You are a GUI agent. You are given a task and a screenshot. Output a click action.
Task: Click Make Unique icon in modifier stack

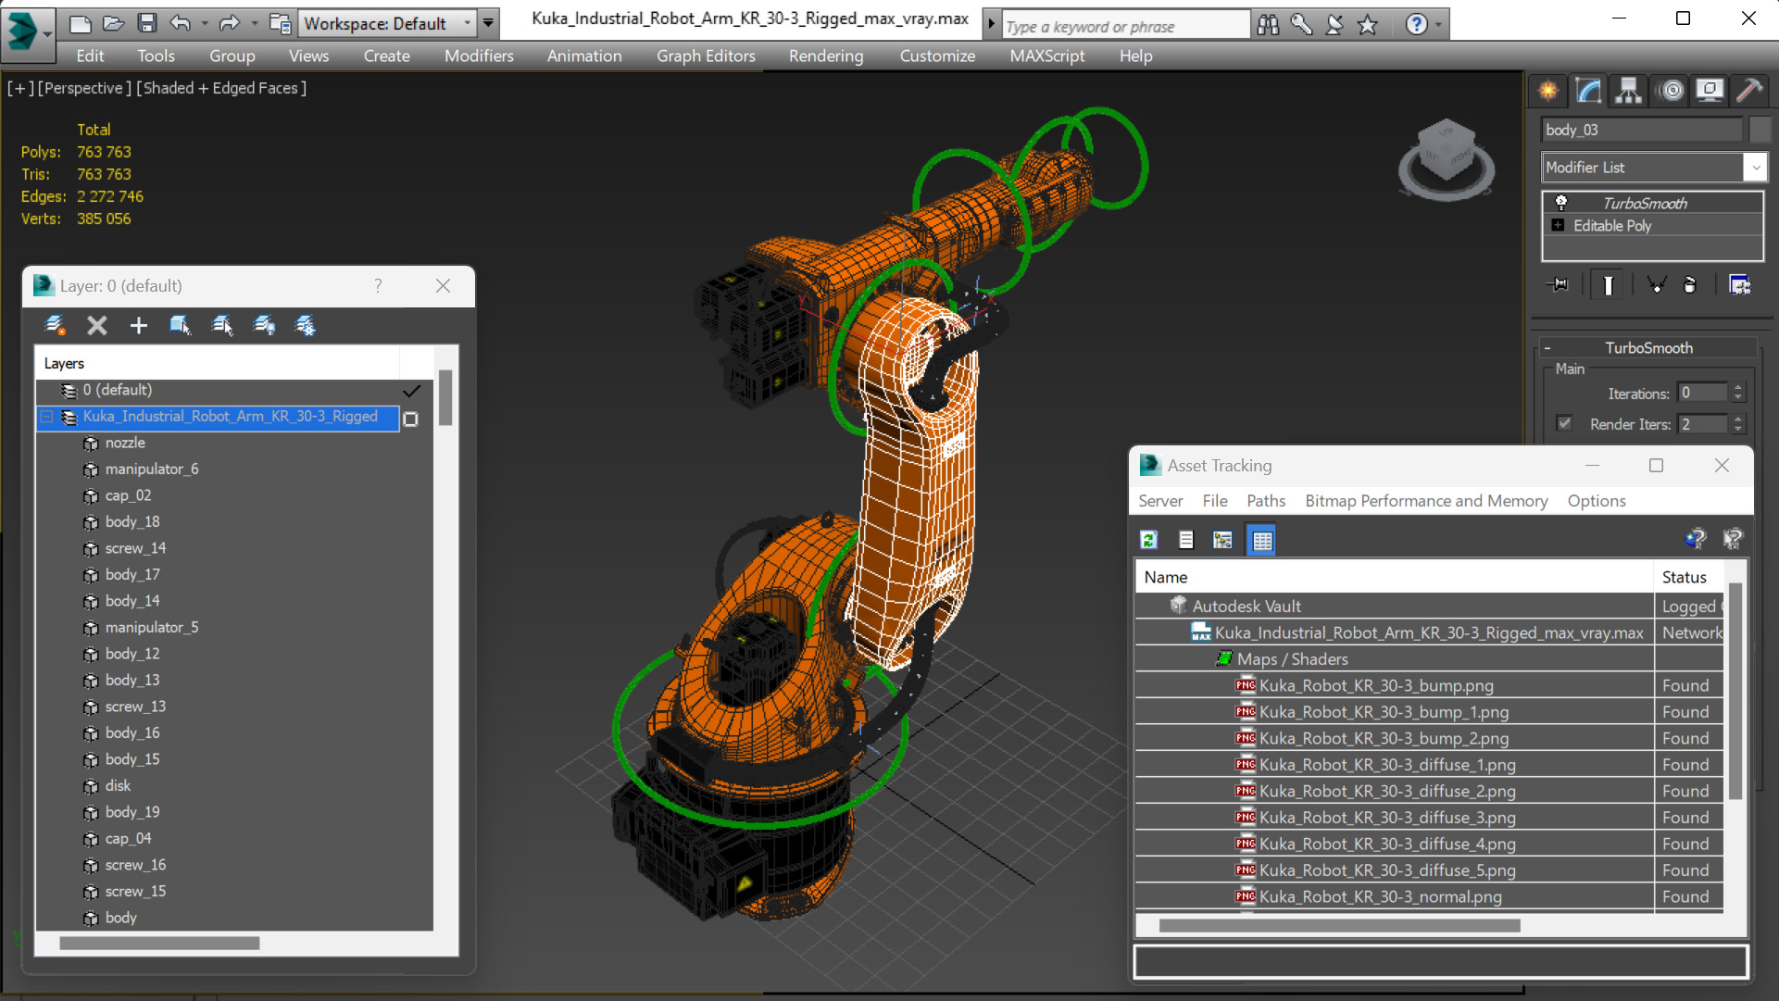[1657, 285]
